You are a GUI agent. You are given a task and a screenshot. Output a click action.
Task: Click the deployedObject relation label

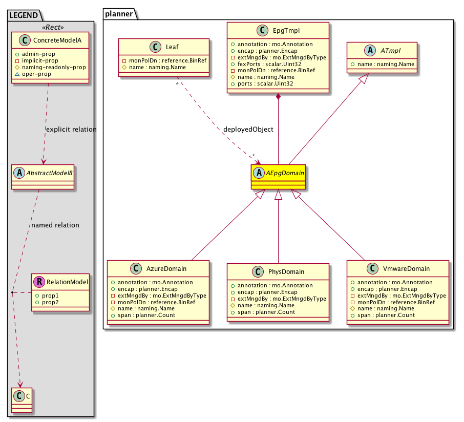pos(248,129)
